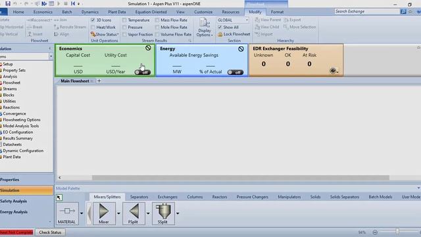Viewport: 421px width, 237px height.
Task: Click the Search Exchange magnifier icon
Action: click(403, 12)
